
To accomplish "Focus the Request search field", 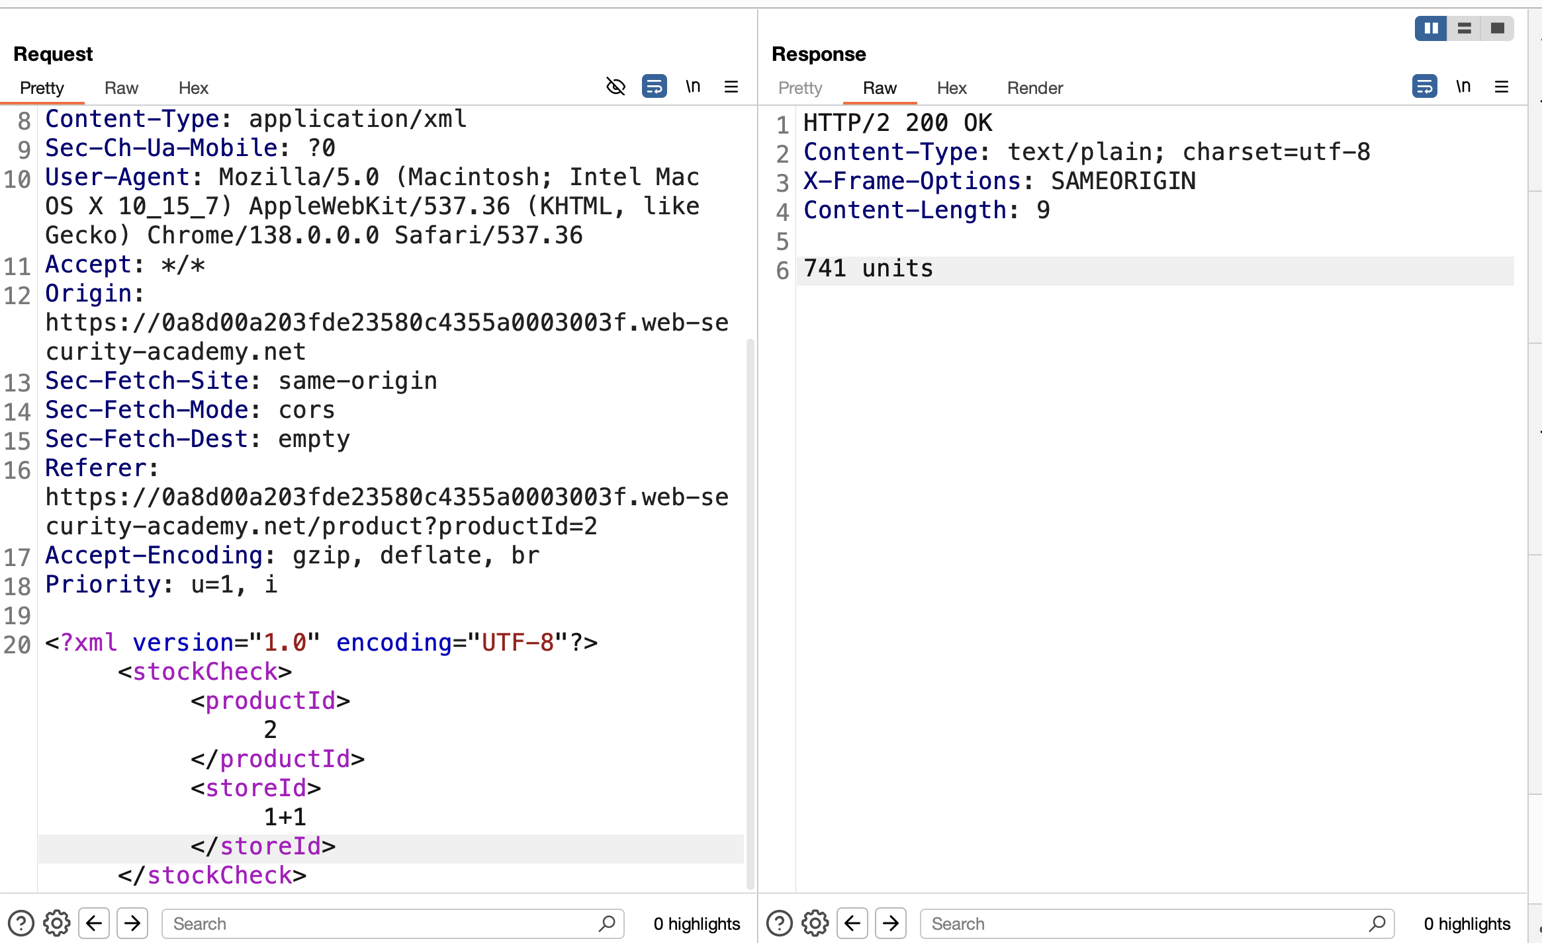I will point(393,924).
